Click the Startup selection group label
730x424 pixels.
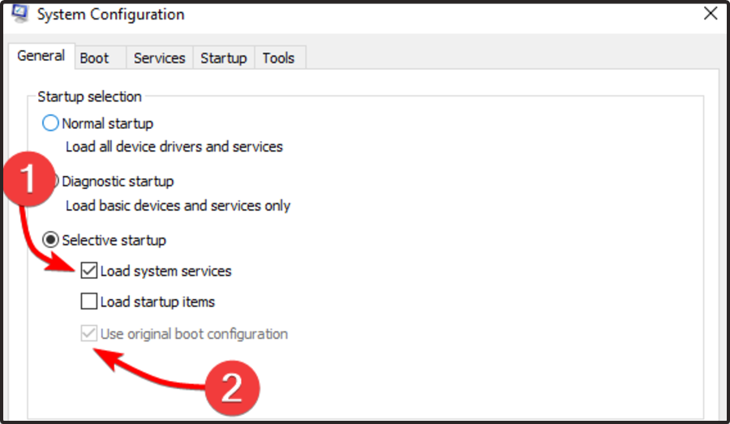pyautogui.click(x=89, y=96)
